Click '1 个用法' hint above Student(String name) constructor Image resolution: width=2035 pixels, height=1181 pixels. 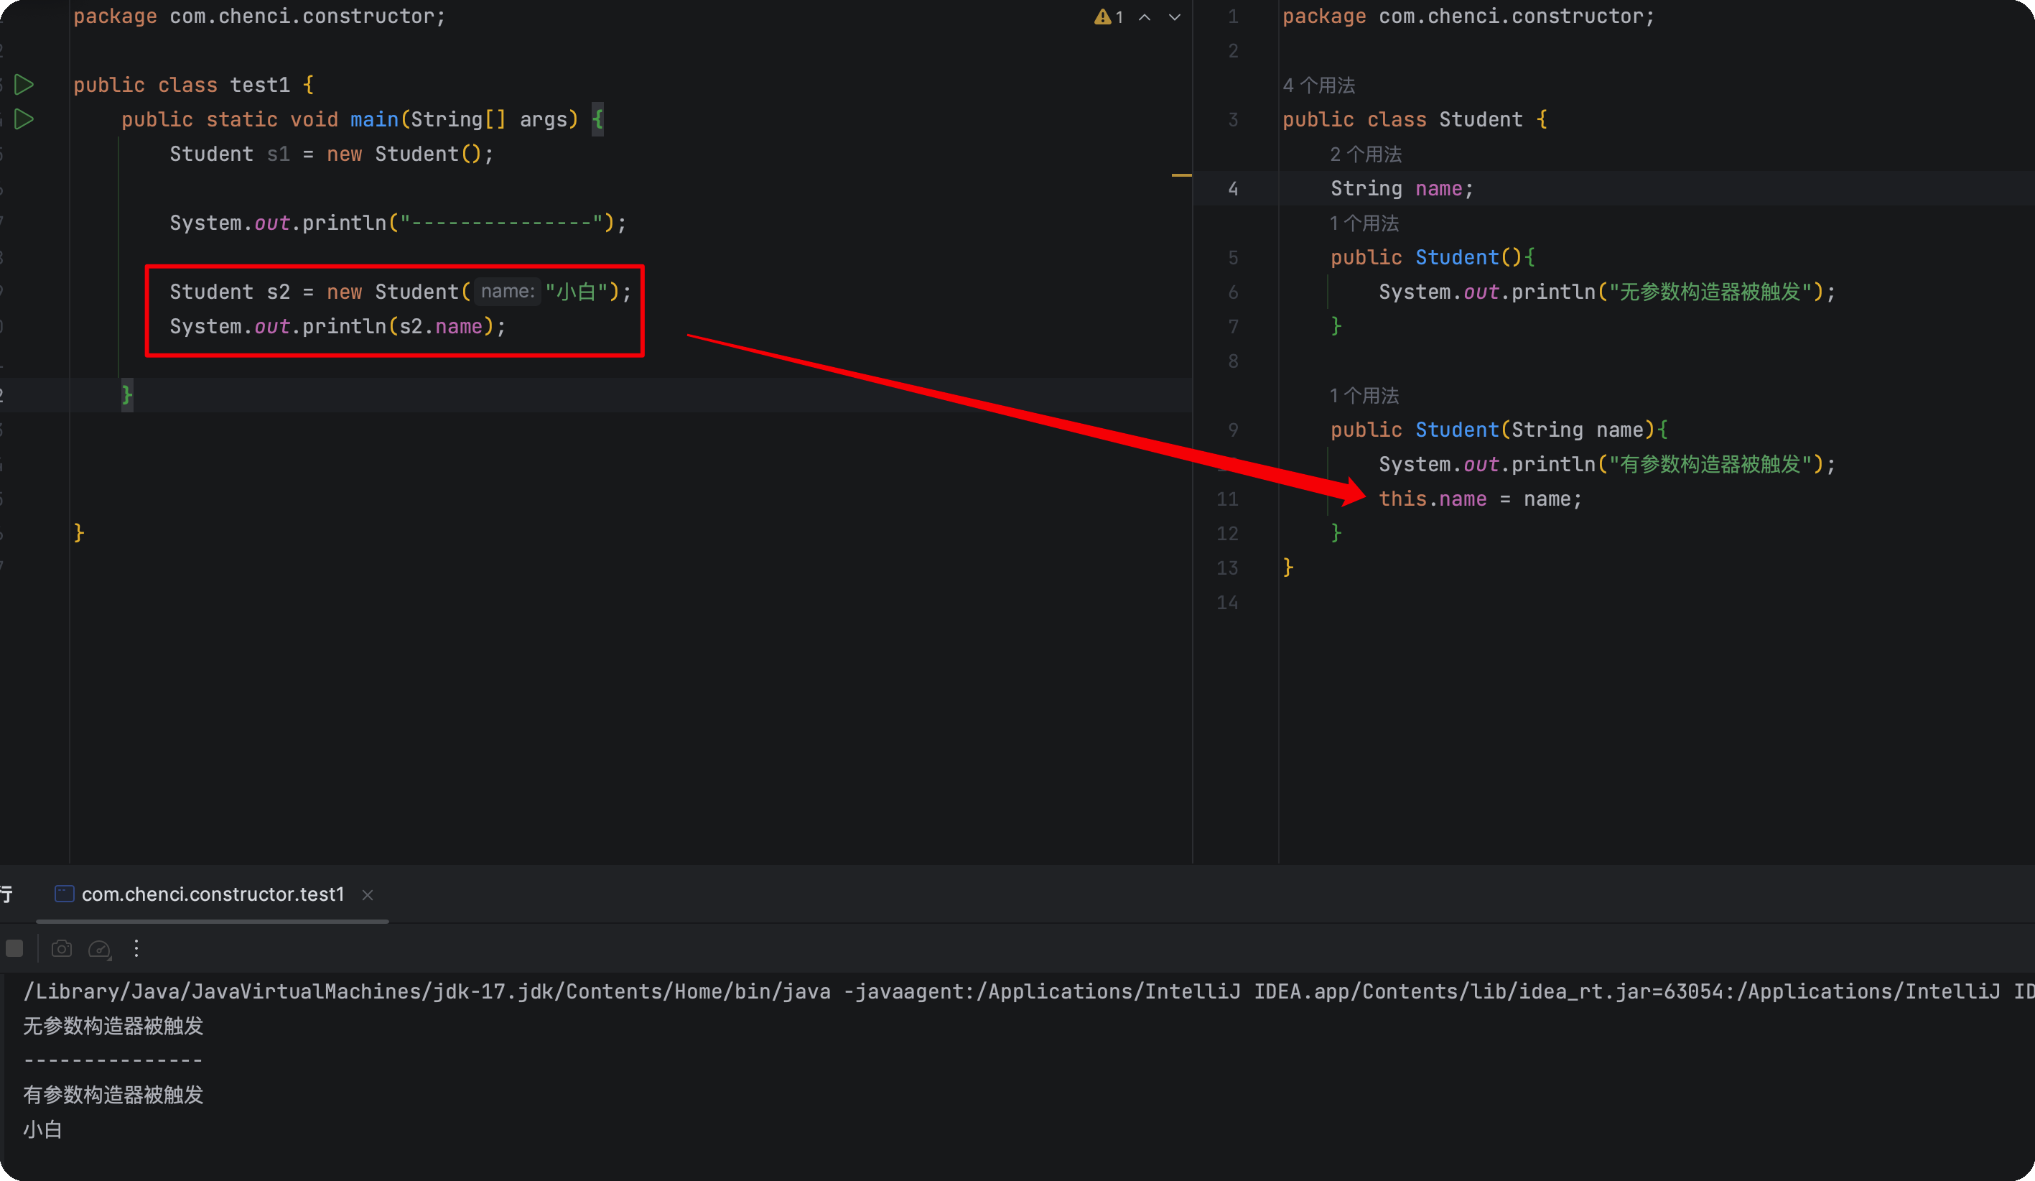coord(1364,396)
